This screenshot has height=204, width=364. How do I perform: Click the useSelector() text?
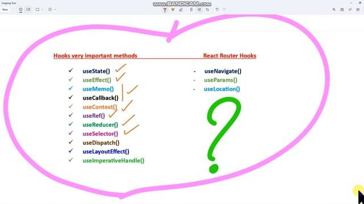coord(100,134)
